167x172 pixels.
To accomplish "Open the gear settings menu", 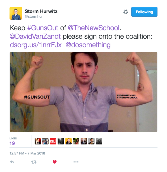I will (x=126, y=12).
